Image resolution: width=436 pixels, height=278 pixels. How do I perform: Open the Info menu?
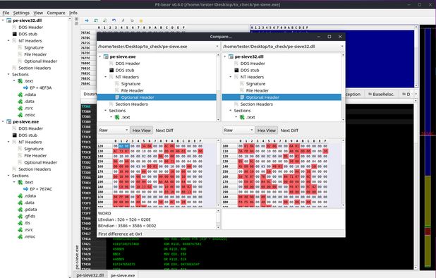point(73,13)
